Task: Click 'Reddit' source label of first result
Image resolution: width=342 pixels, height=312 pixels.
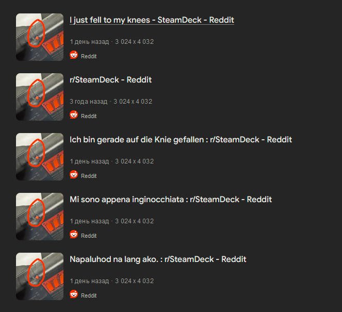Action: pos(89,56)
